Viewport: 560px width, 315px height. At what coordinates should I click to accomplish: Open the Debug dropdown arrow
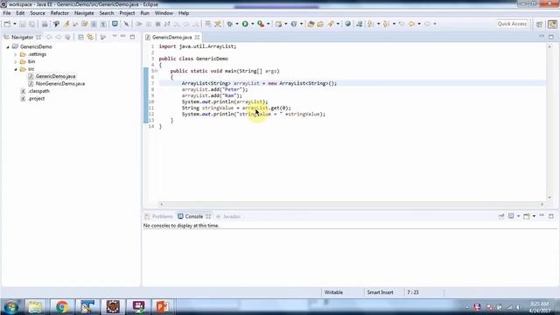(x=237, y=24)
